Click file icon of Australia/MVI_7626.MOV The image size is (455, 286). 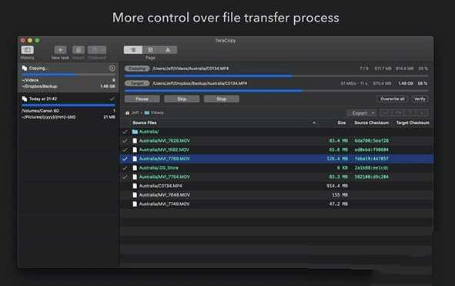135,140
